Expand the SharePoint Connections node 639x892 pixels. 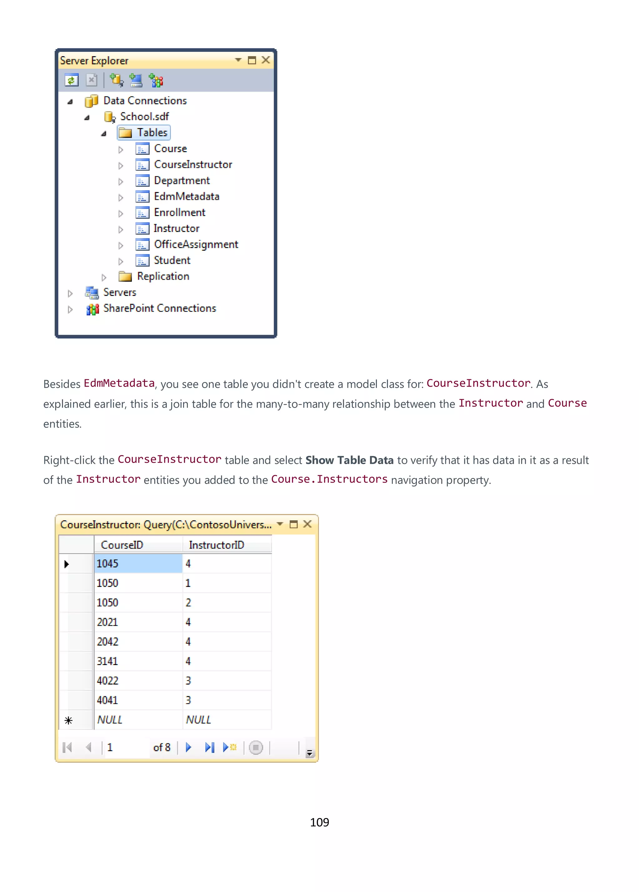coord(70,309)
